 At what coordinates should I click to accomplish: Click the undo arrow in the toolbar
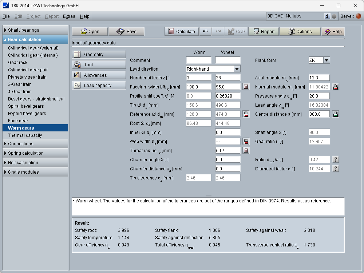click(205, 32)
